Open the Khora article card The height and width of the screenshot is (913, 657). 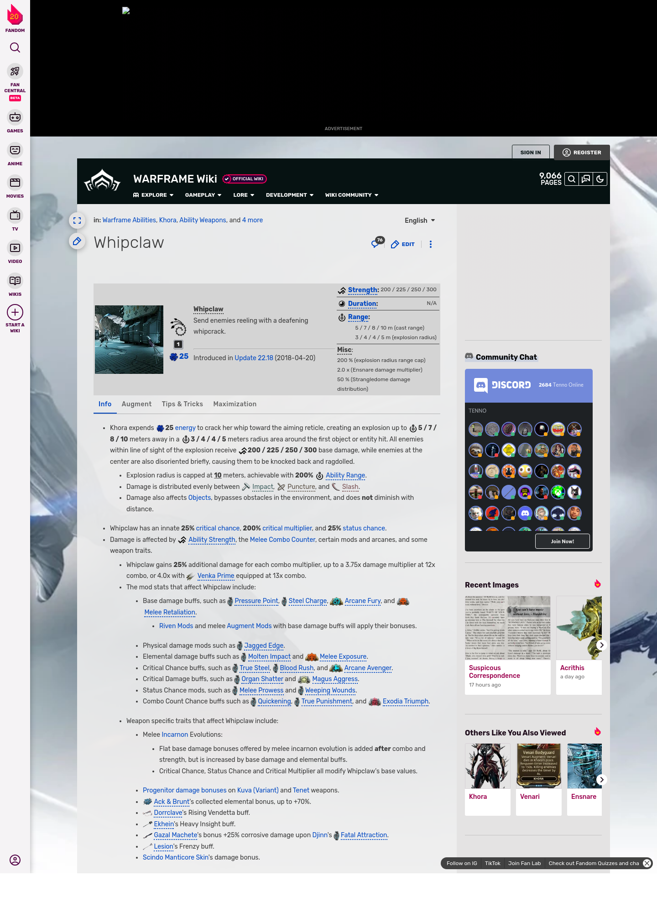[x=488, y=779]
